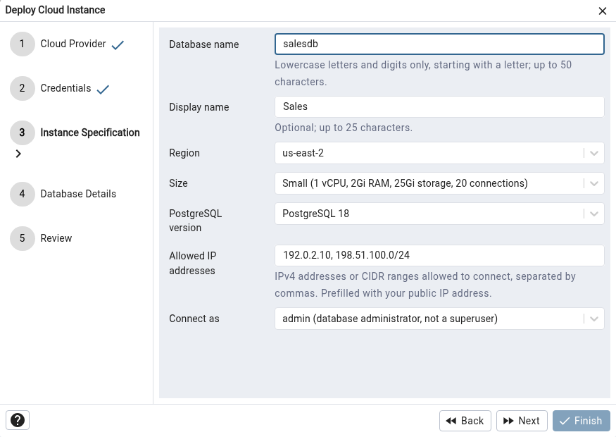Click the step 3 number circle

pyautogui.click(x=23, y=133)
